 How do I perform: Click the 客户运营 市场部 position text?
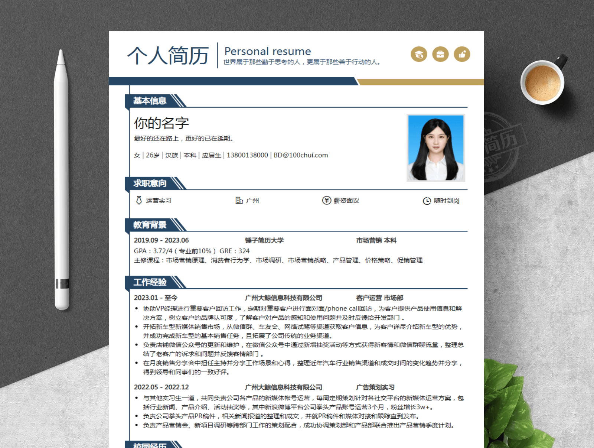pyautogui.click(x=379, y=298)
